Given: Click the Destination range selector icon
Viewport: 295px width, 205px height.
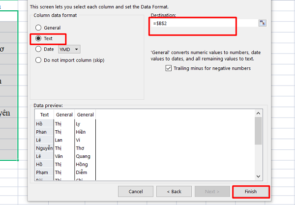Looking at the screenshot, I should [262, 23].
